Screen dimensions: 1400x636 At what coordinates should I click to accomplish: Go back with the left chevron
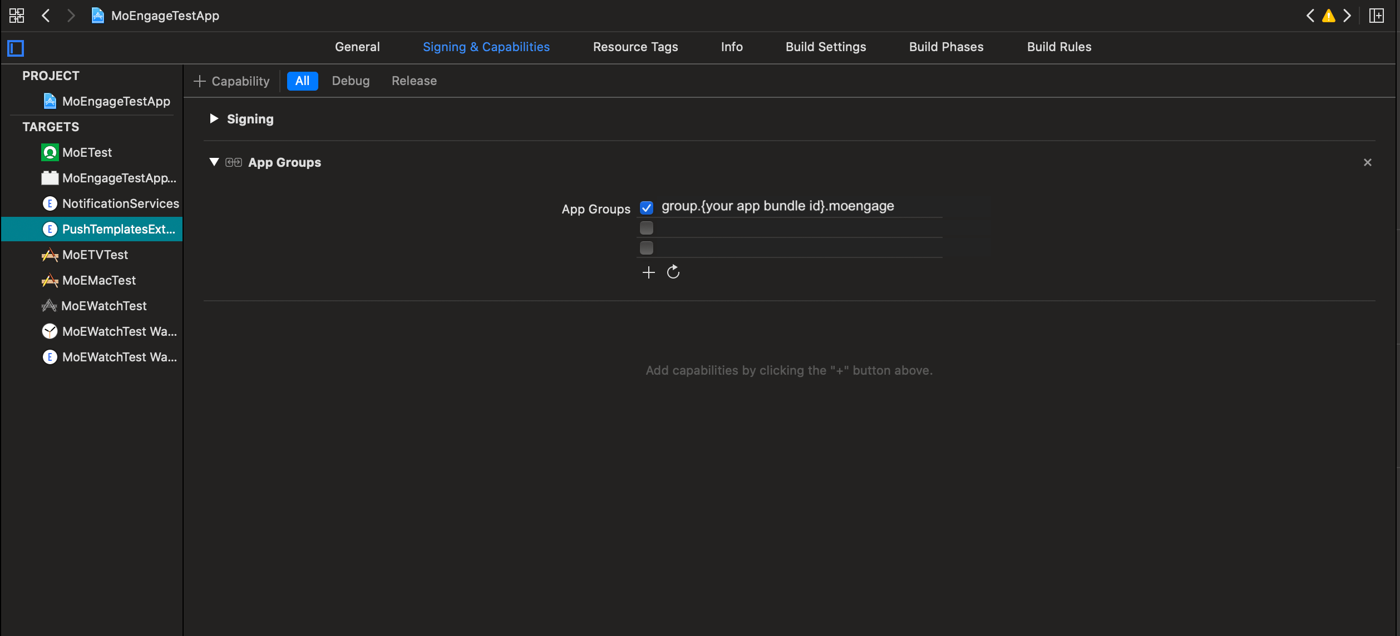(x=46, y=16)
